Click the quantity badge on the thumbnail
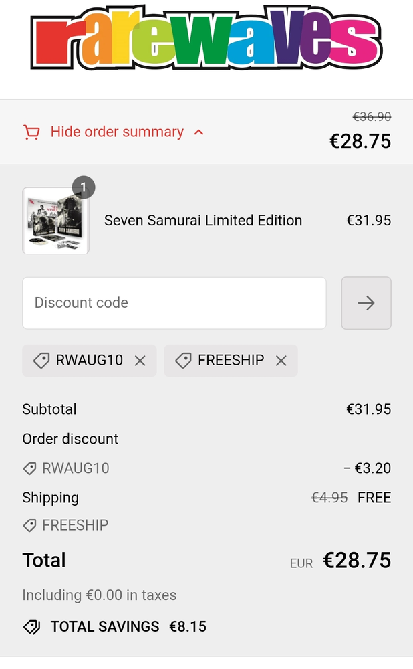This screenshot has width=413, height=669. point(83,187)
